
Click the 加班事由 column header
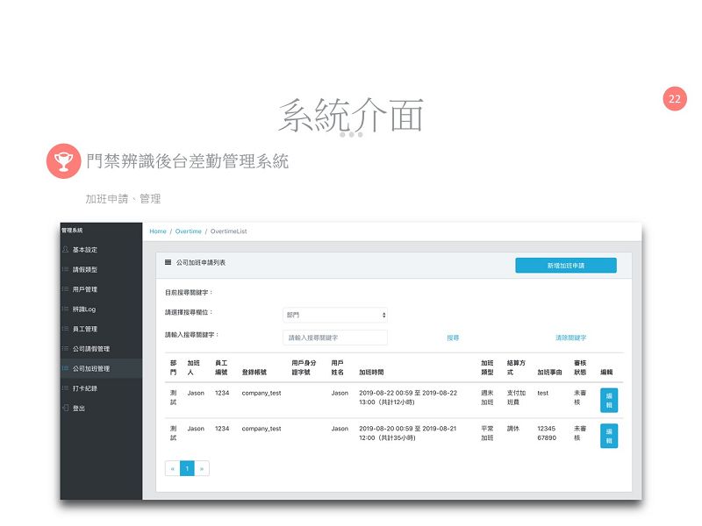(549, 372)
